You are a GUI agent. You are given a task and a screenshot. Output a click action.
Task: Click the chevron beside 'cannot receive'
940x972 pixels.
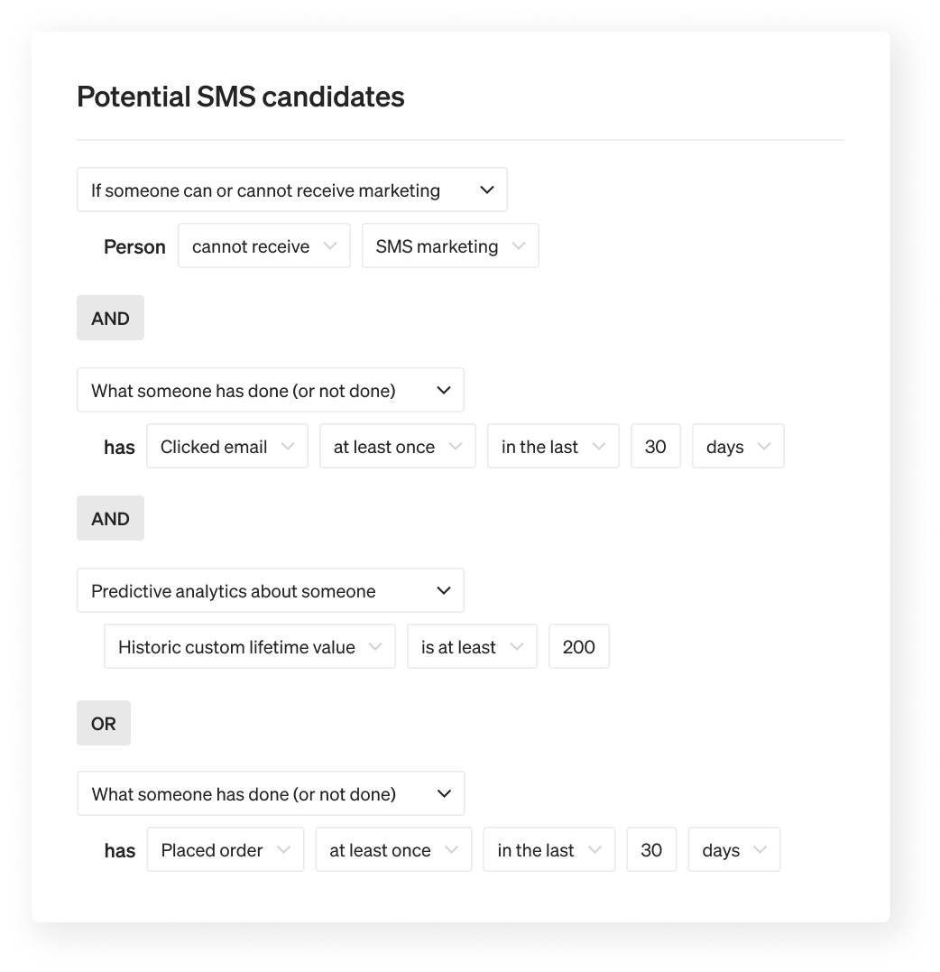pyautogui.click(x=329, y=245)
